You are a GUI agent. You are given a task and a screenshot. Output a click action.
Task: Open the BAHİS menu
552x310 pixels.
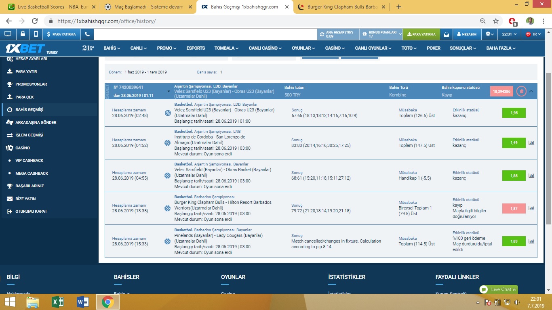[x=112, y=48]
